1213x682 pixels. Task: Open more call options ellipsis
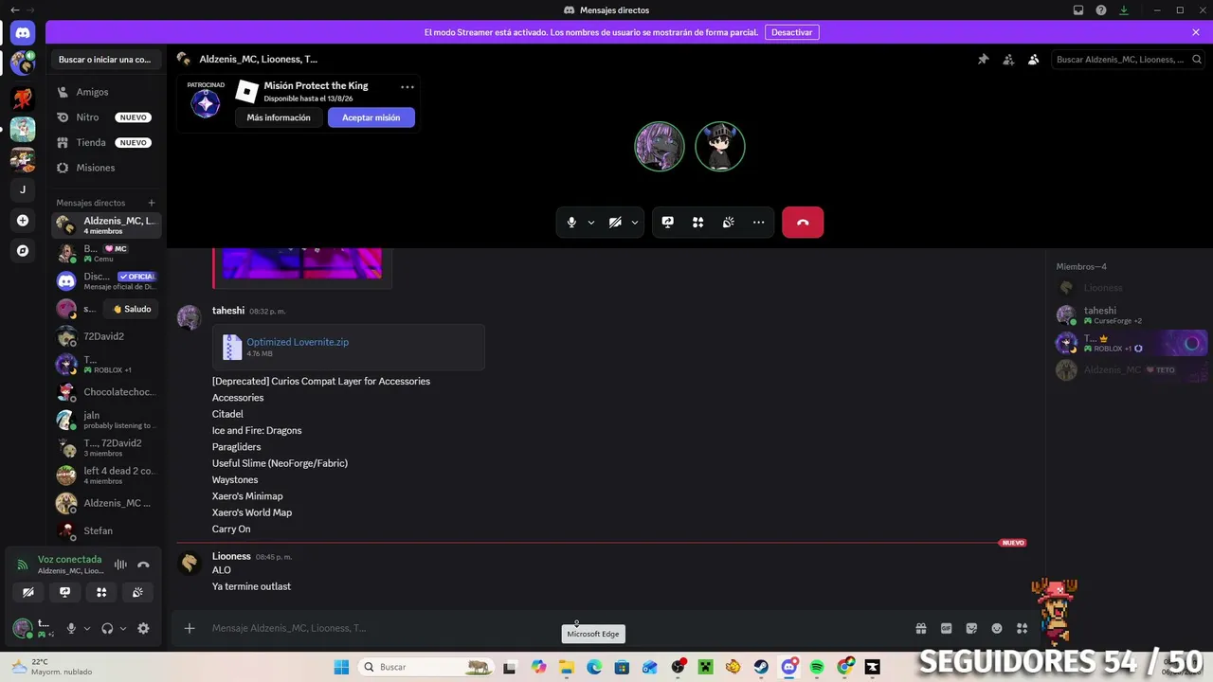point(758,223)
